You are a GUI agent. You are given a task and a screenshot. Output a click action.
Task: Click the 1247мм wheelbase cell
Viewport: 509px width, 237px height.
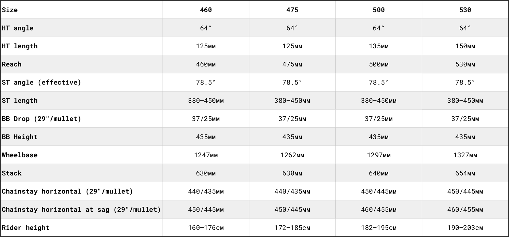coord(206,155)
